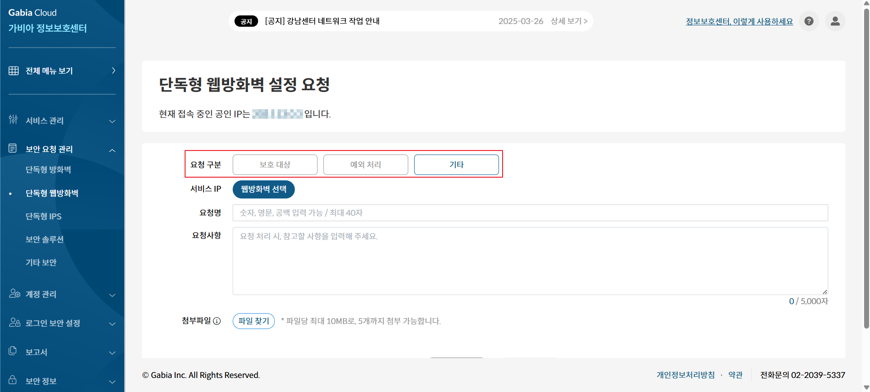
Task: Click the 요청명 input field
Action: 530,213
